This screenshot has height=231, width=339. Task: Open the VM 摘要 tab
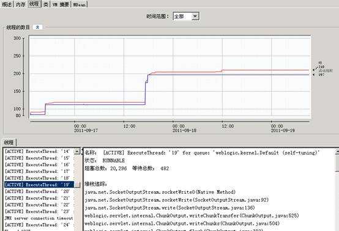tap(61, 4)
